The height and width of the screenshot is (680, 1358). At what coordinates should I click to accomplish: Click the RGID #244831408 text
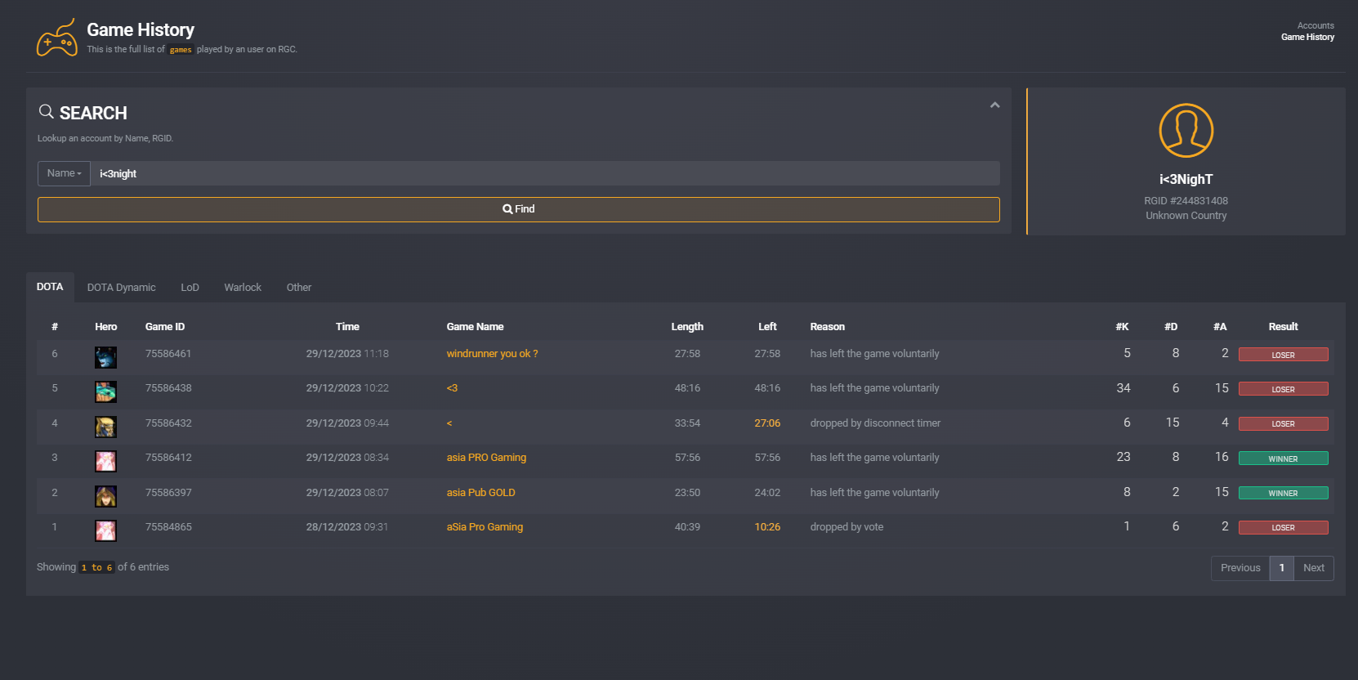tap(1186, 201)
